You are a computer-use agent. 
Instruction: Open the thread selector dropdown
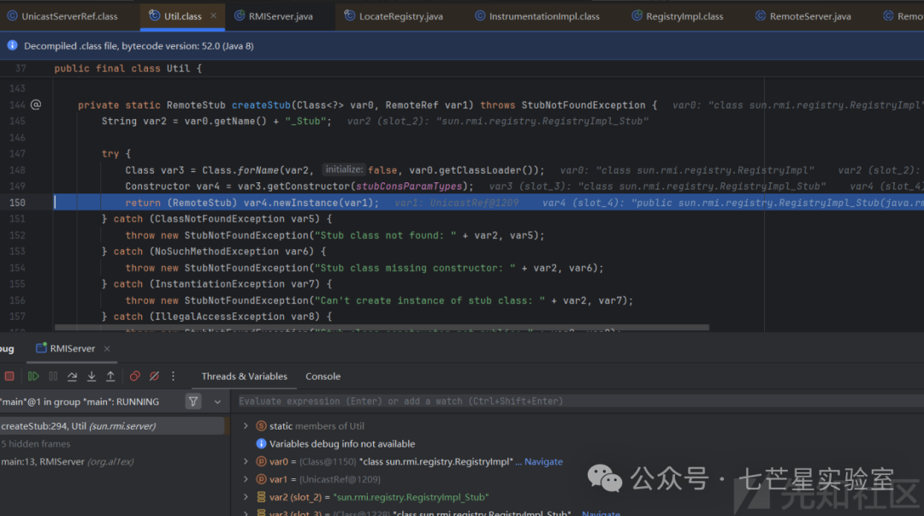pyautogui.click(x=217, y=401)
